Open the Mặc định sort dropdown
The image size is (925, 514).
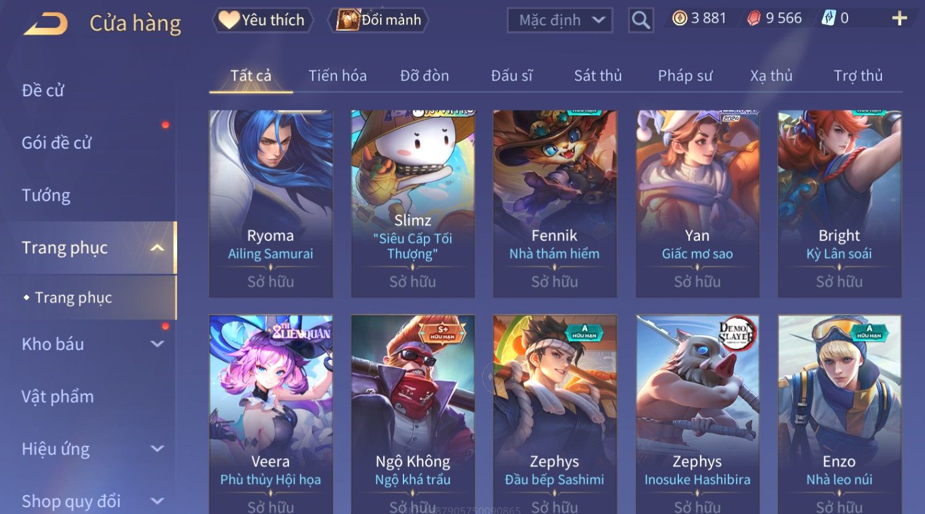coord(560,20)
